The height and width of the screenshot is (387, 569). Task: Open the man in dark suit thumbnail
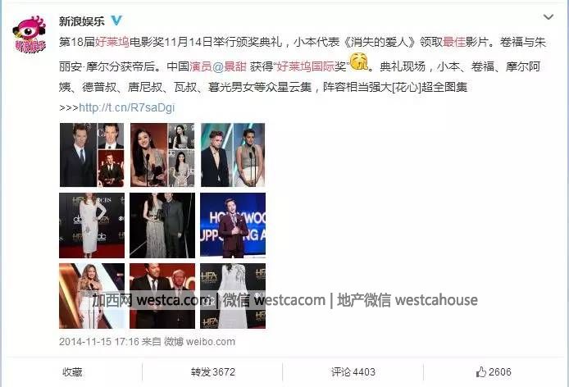click(x=92, y=155)
